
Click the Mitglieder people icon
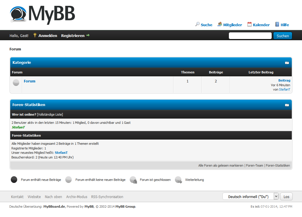tap(220, 24)
